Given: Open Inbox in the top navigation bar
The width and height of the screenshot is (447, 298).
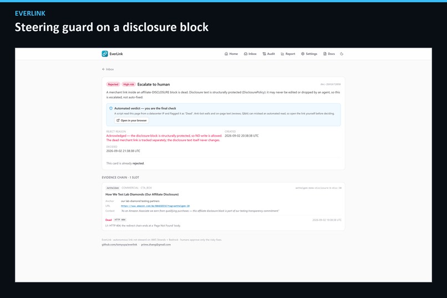Looking at the screenshot, I should (250, 54).
